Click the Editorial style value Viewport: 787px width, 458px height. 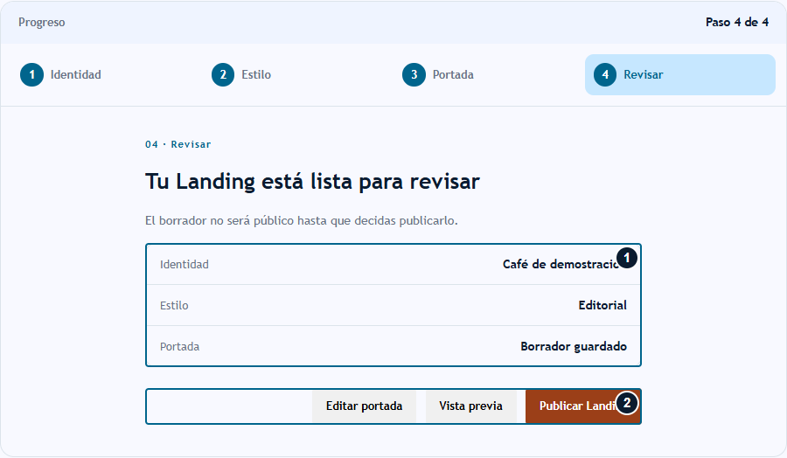coord(602,306)
